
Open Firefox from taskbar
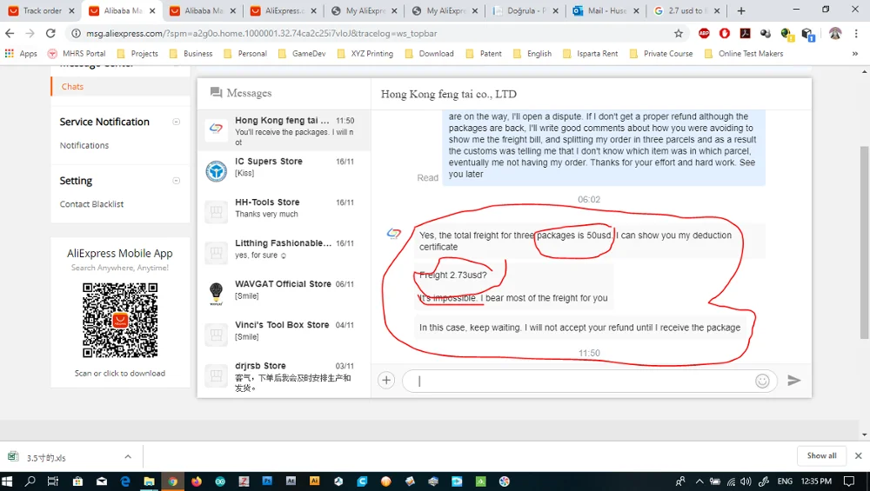click(197, 481)
